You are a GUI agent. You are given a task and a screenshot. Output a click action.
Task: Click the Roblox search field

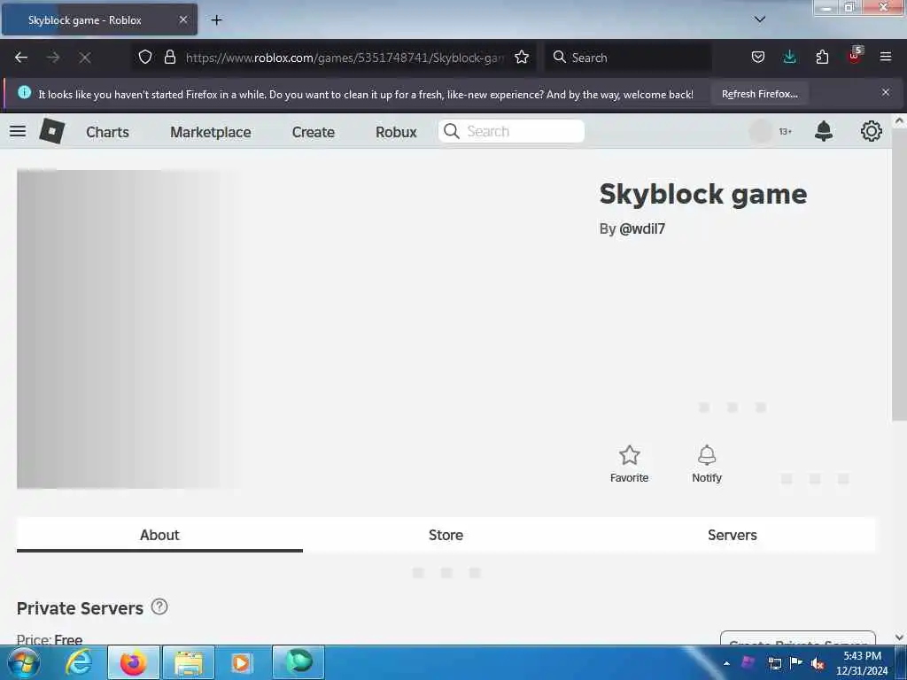(511, 131)
